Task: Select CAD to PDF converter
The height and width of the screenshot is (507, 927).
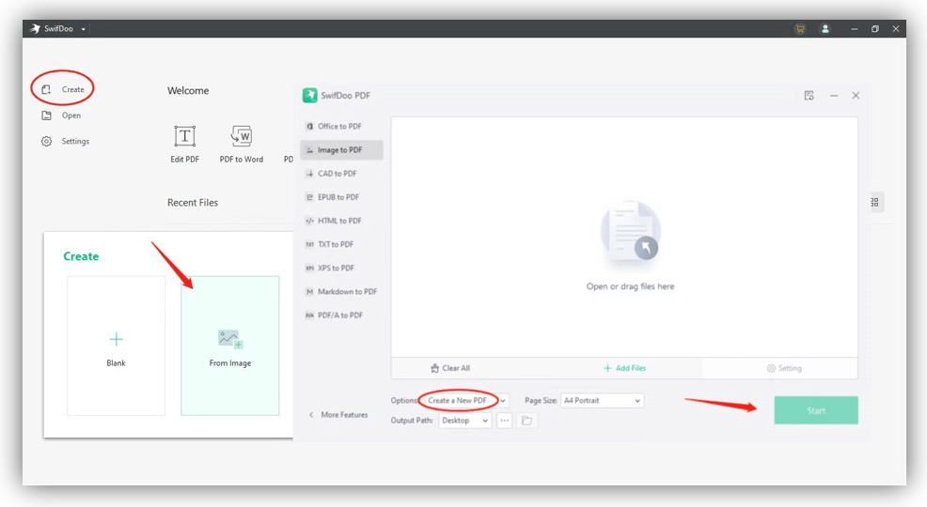Action: coord(341,174)
